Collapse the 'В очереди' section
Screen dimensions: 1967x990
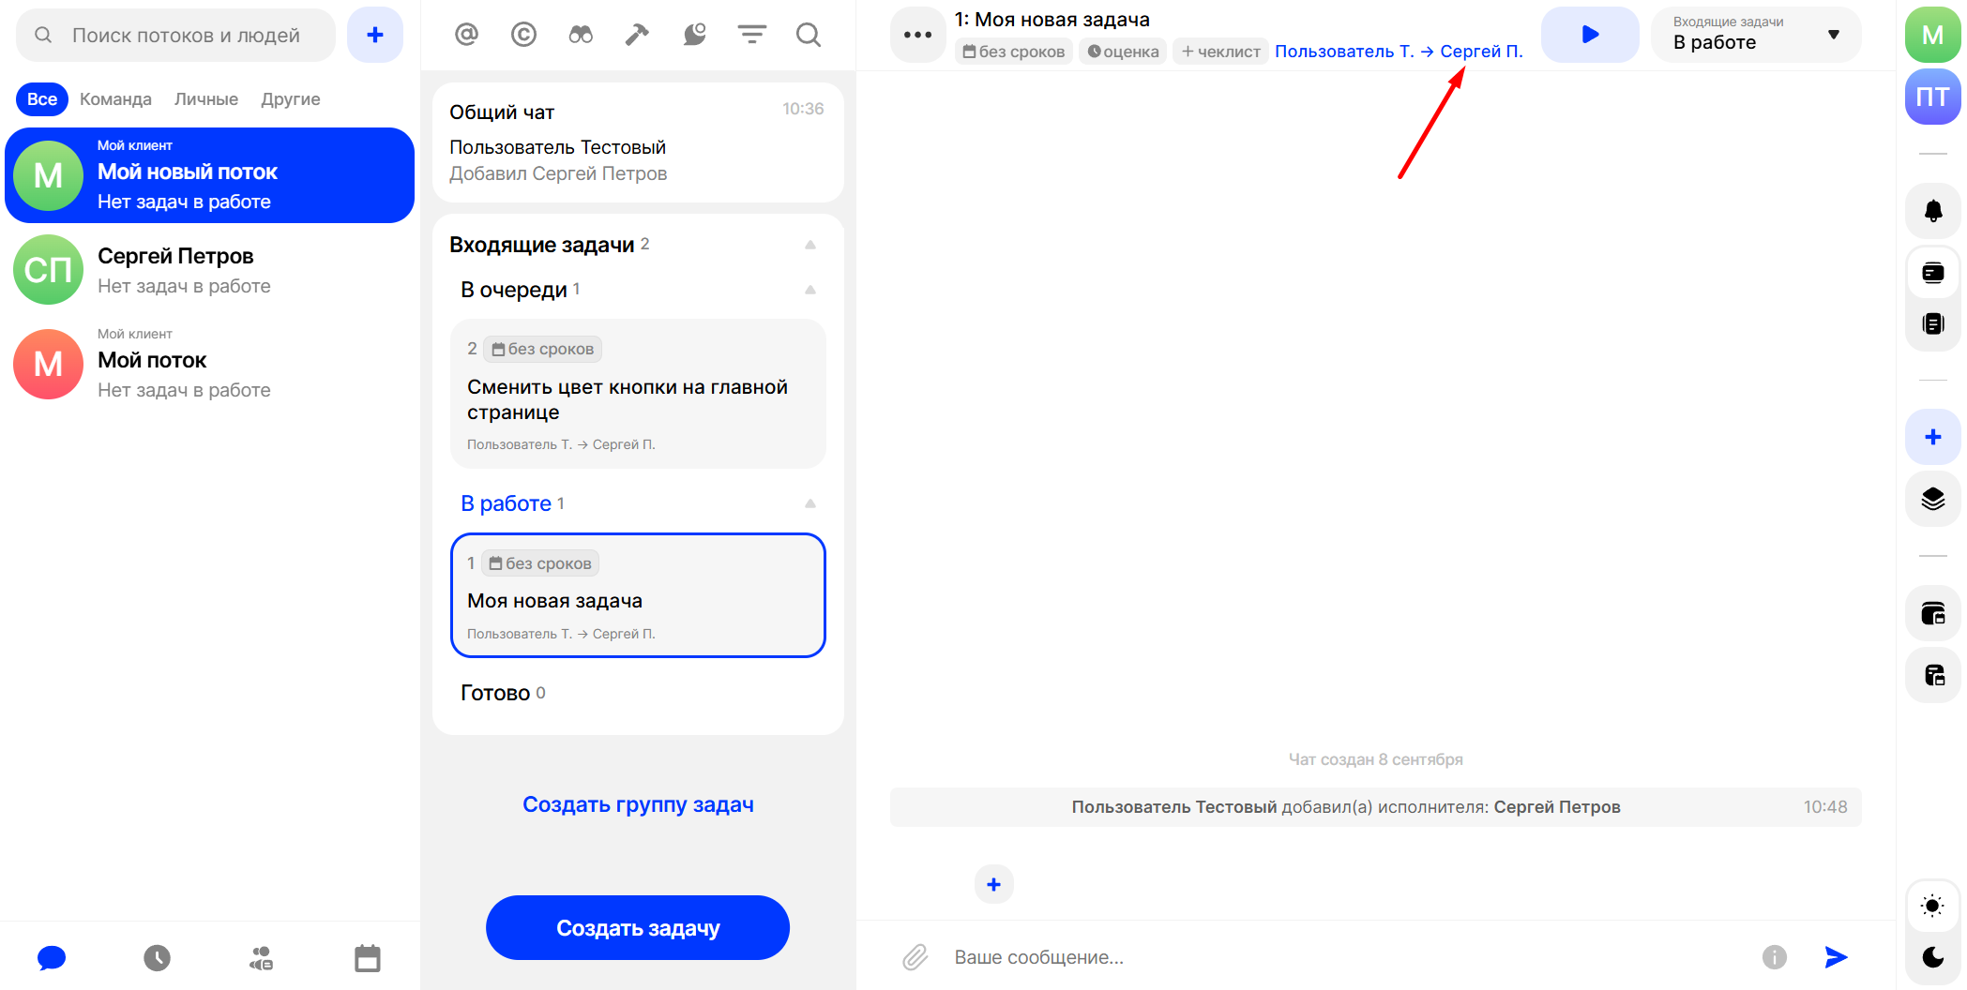(810, 290)
